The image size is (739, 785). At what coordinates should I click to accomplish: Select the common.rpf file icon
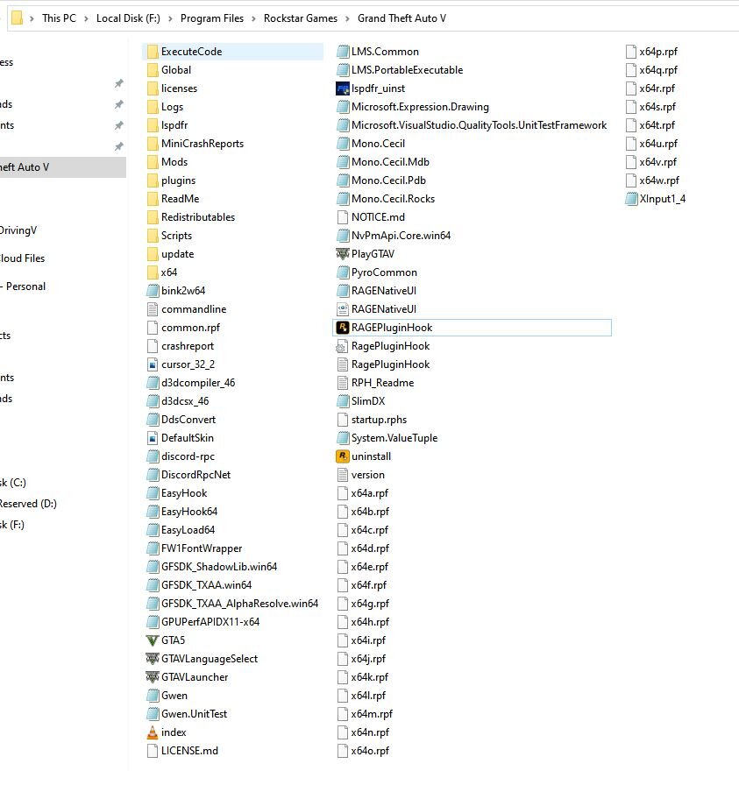pos(153,328)
